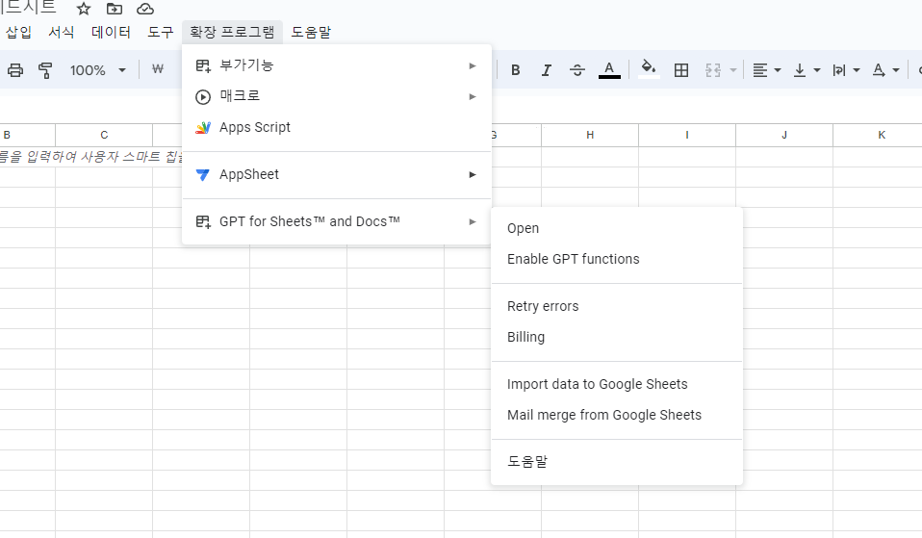Open the 삽입 menu
Screen dimensions: 922x538
[19, 32]
